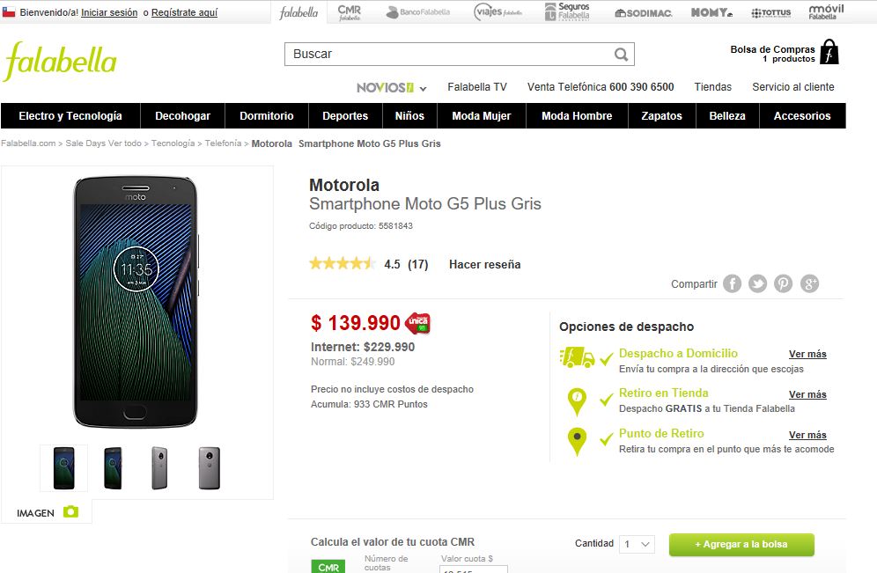Share product on Pinterest
Viewport: 877px width, 573px height.
point(784,283)
